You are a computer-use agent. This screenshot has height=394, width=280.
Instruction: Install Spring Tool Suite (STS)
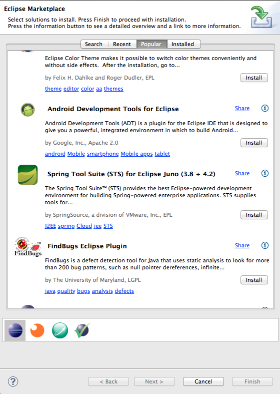tap(254, 215)
